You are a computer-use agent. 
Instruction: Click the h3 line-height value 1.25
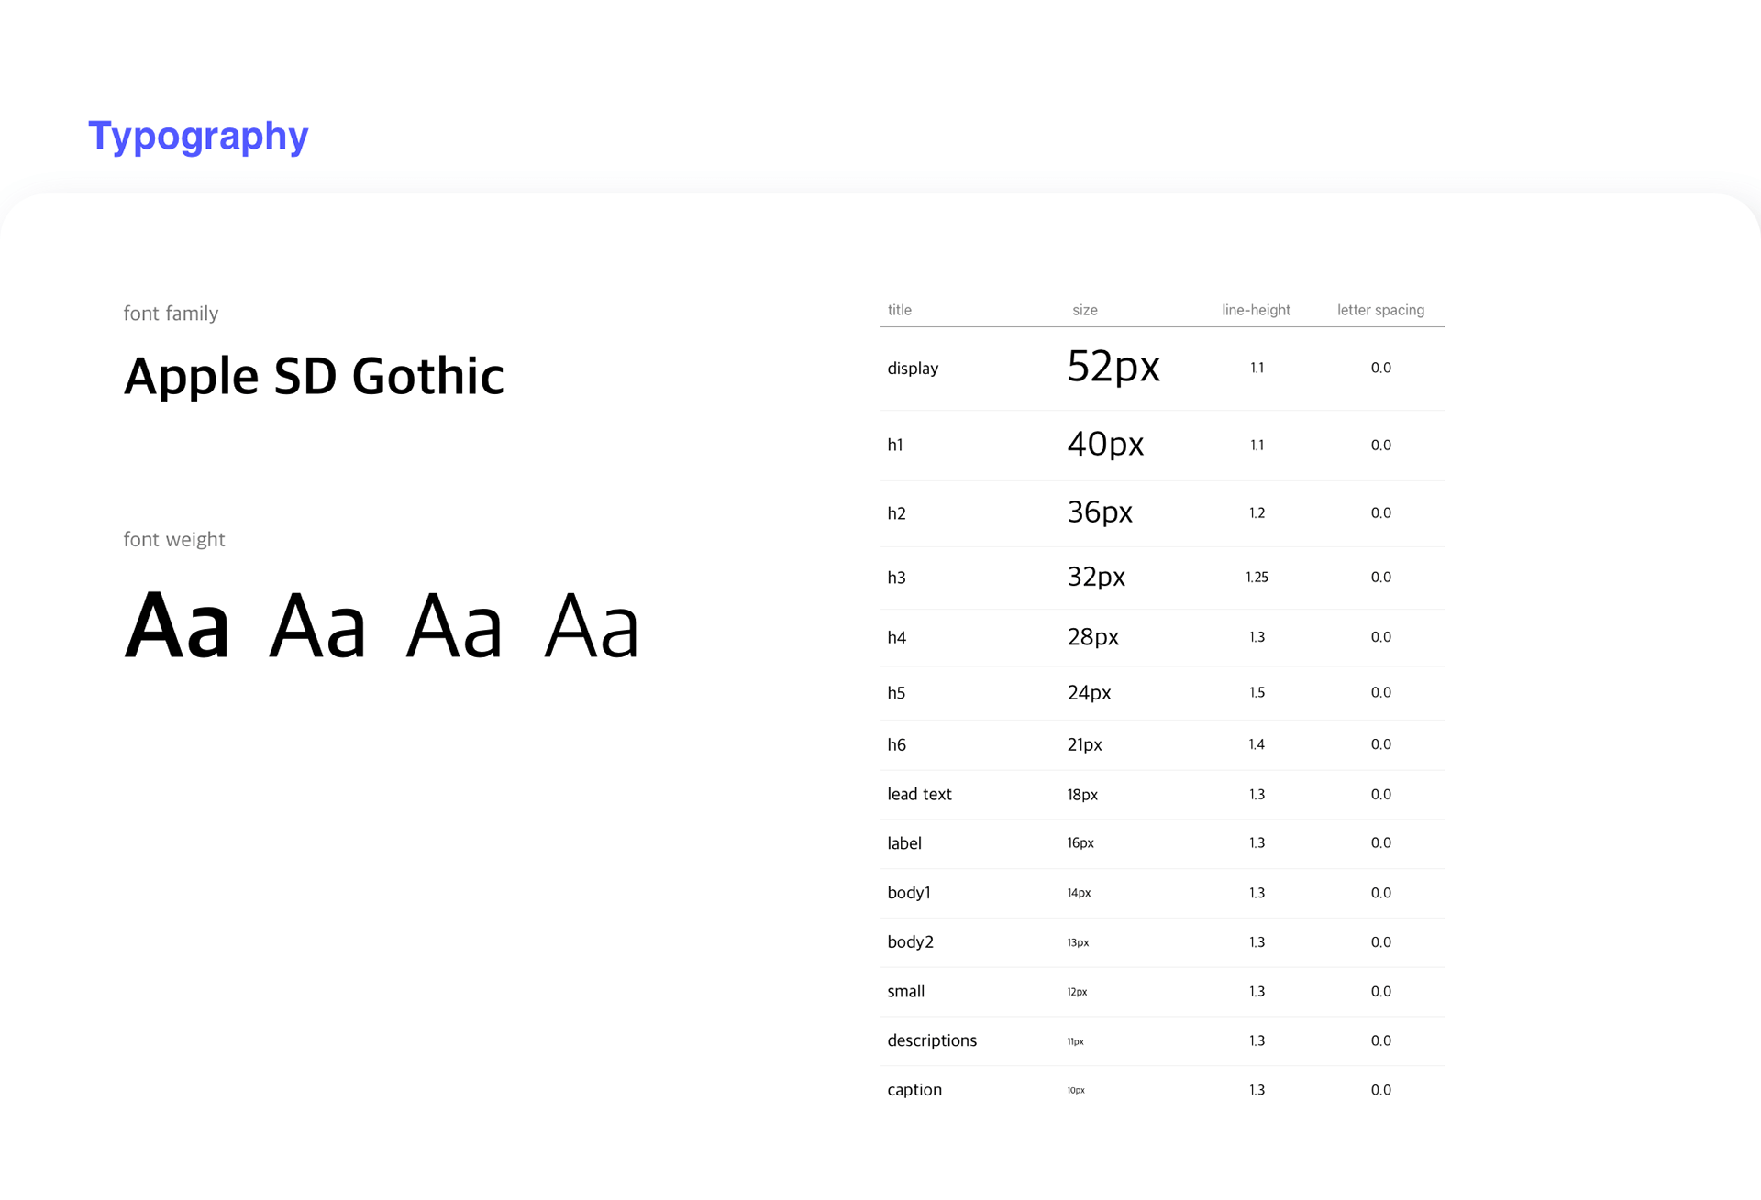[x=1257, y=577]
